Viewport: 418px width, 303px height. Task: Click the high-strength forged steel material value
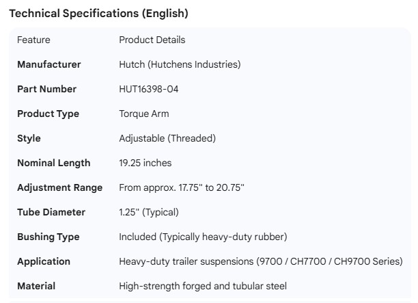coord(203,286)
